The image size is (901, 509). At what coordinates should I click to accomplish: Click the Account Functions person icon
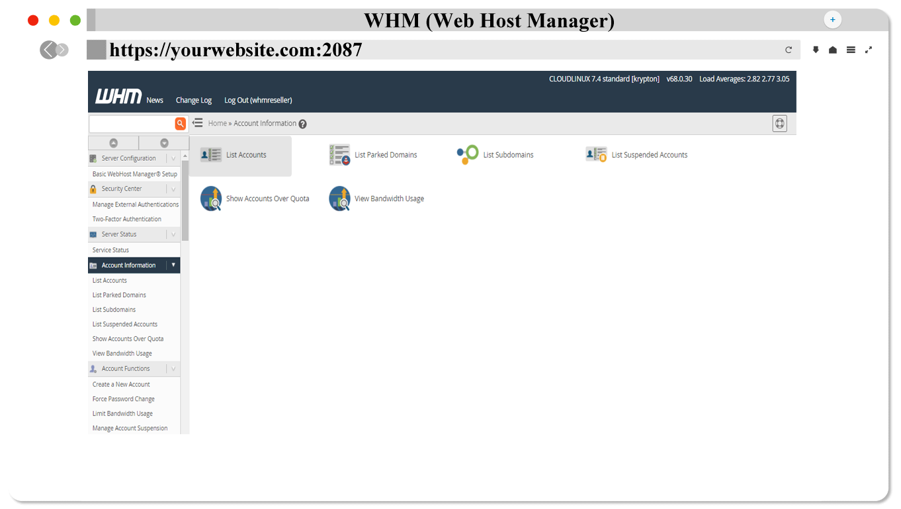click(93, 369)
